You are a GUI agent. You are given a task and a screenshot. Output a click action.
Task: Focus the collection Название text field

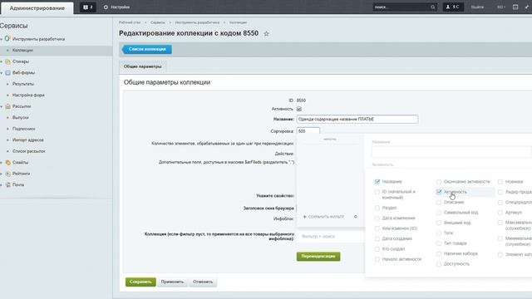pyautogui.click(x=357, y=120)
